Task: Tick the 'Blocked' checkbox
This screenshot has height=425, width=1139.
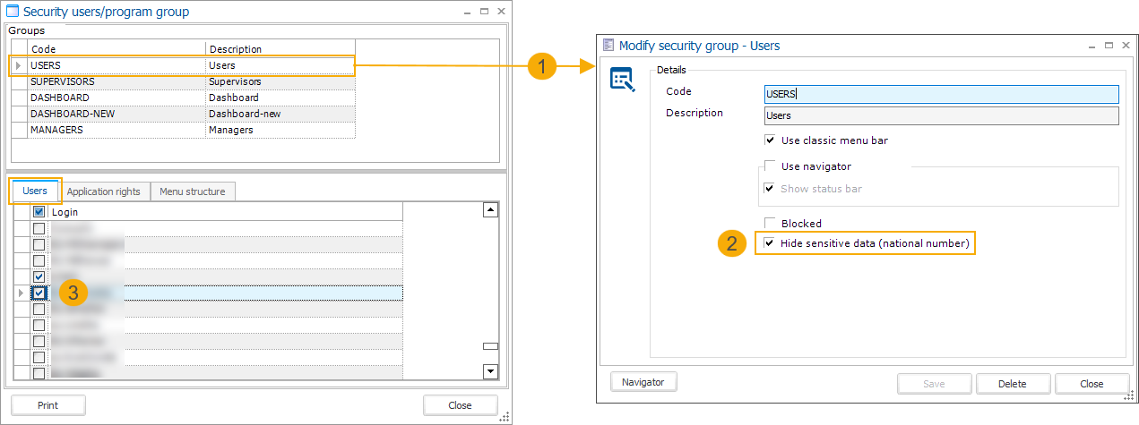Action: [769, 224]
